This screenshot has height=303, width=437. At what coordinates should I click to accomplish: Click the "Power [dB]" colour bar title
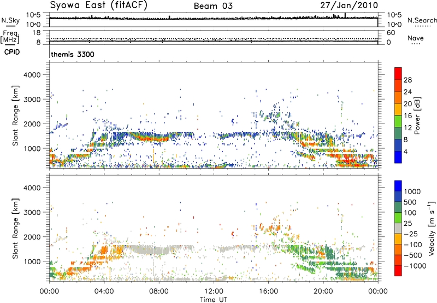coord(417,115)
